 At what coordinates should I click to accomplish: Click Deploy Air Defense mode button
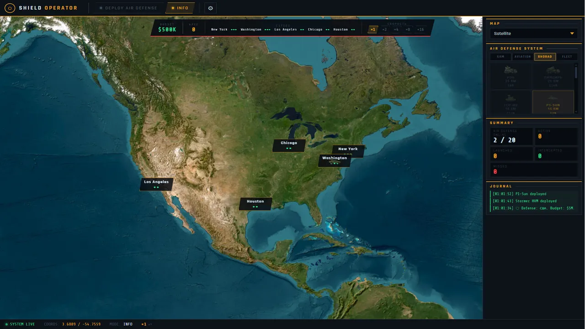[x=128, y=8]
